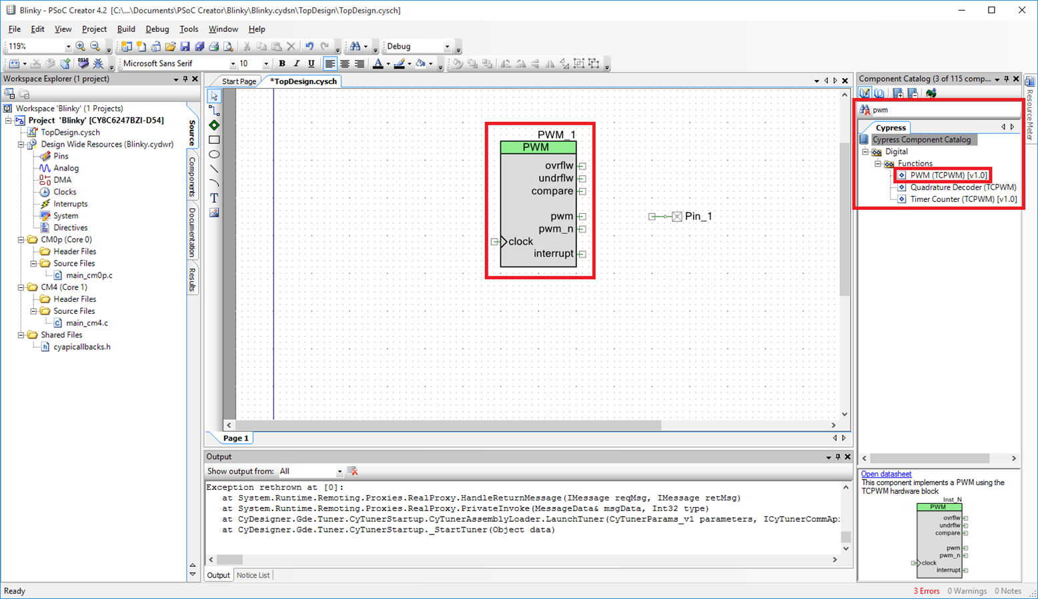Click the pwm search input field

[x=945, y=110]
